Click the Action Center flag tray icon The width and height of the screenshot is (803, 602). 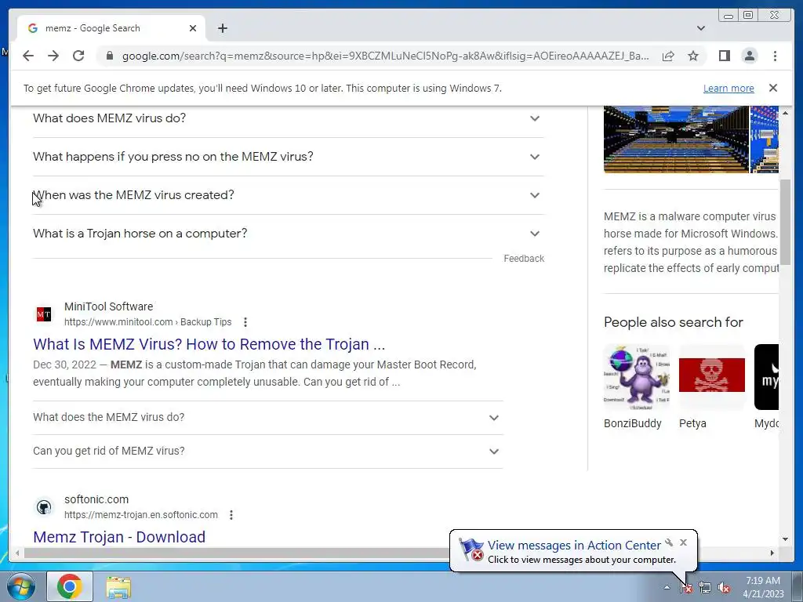(686, 588)
